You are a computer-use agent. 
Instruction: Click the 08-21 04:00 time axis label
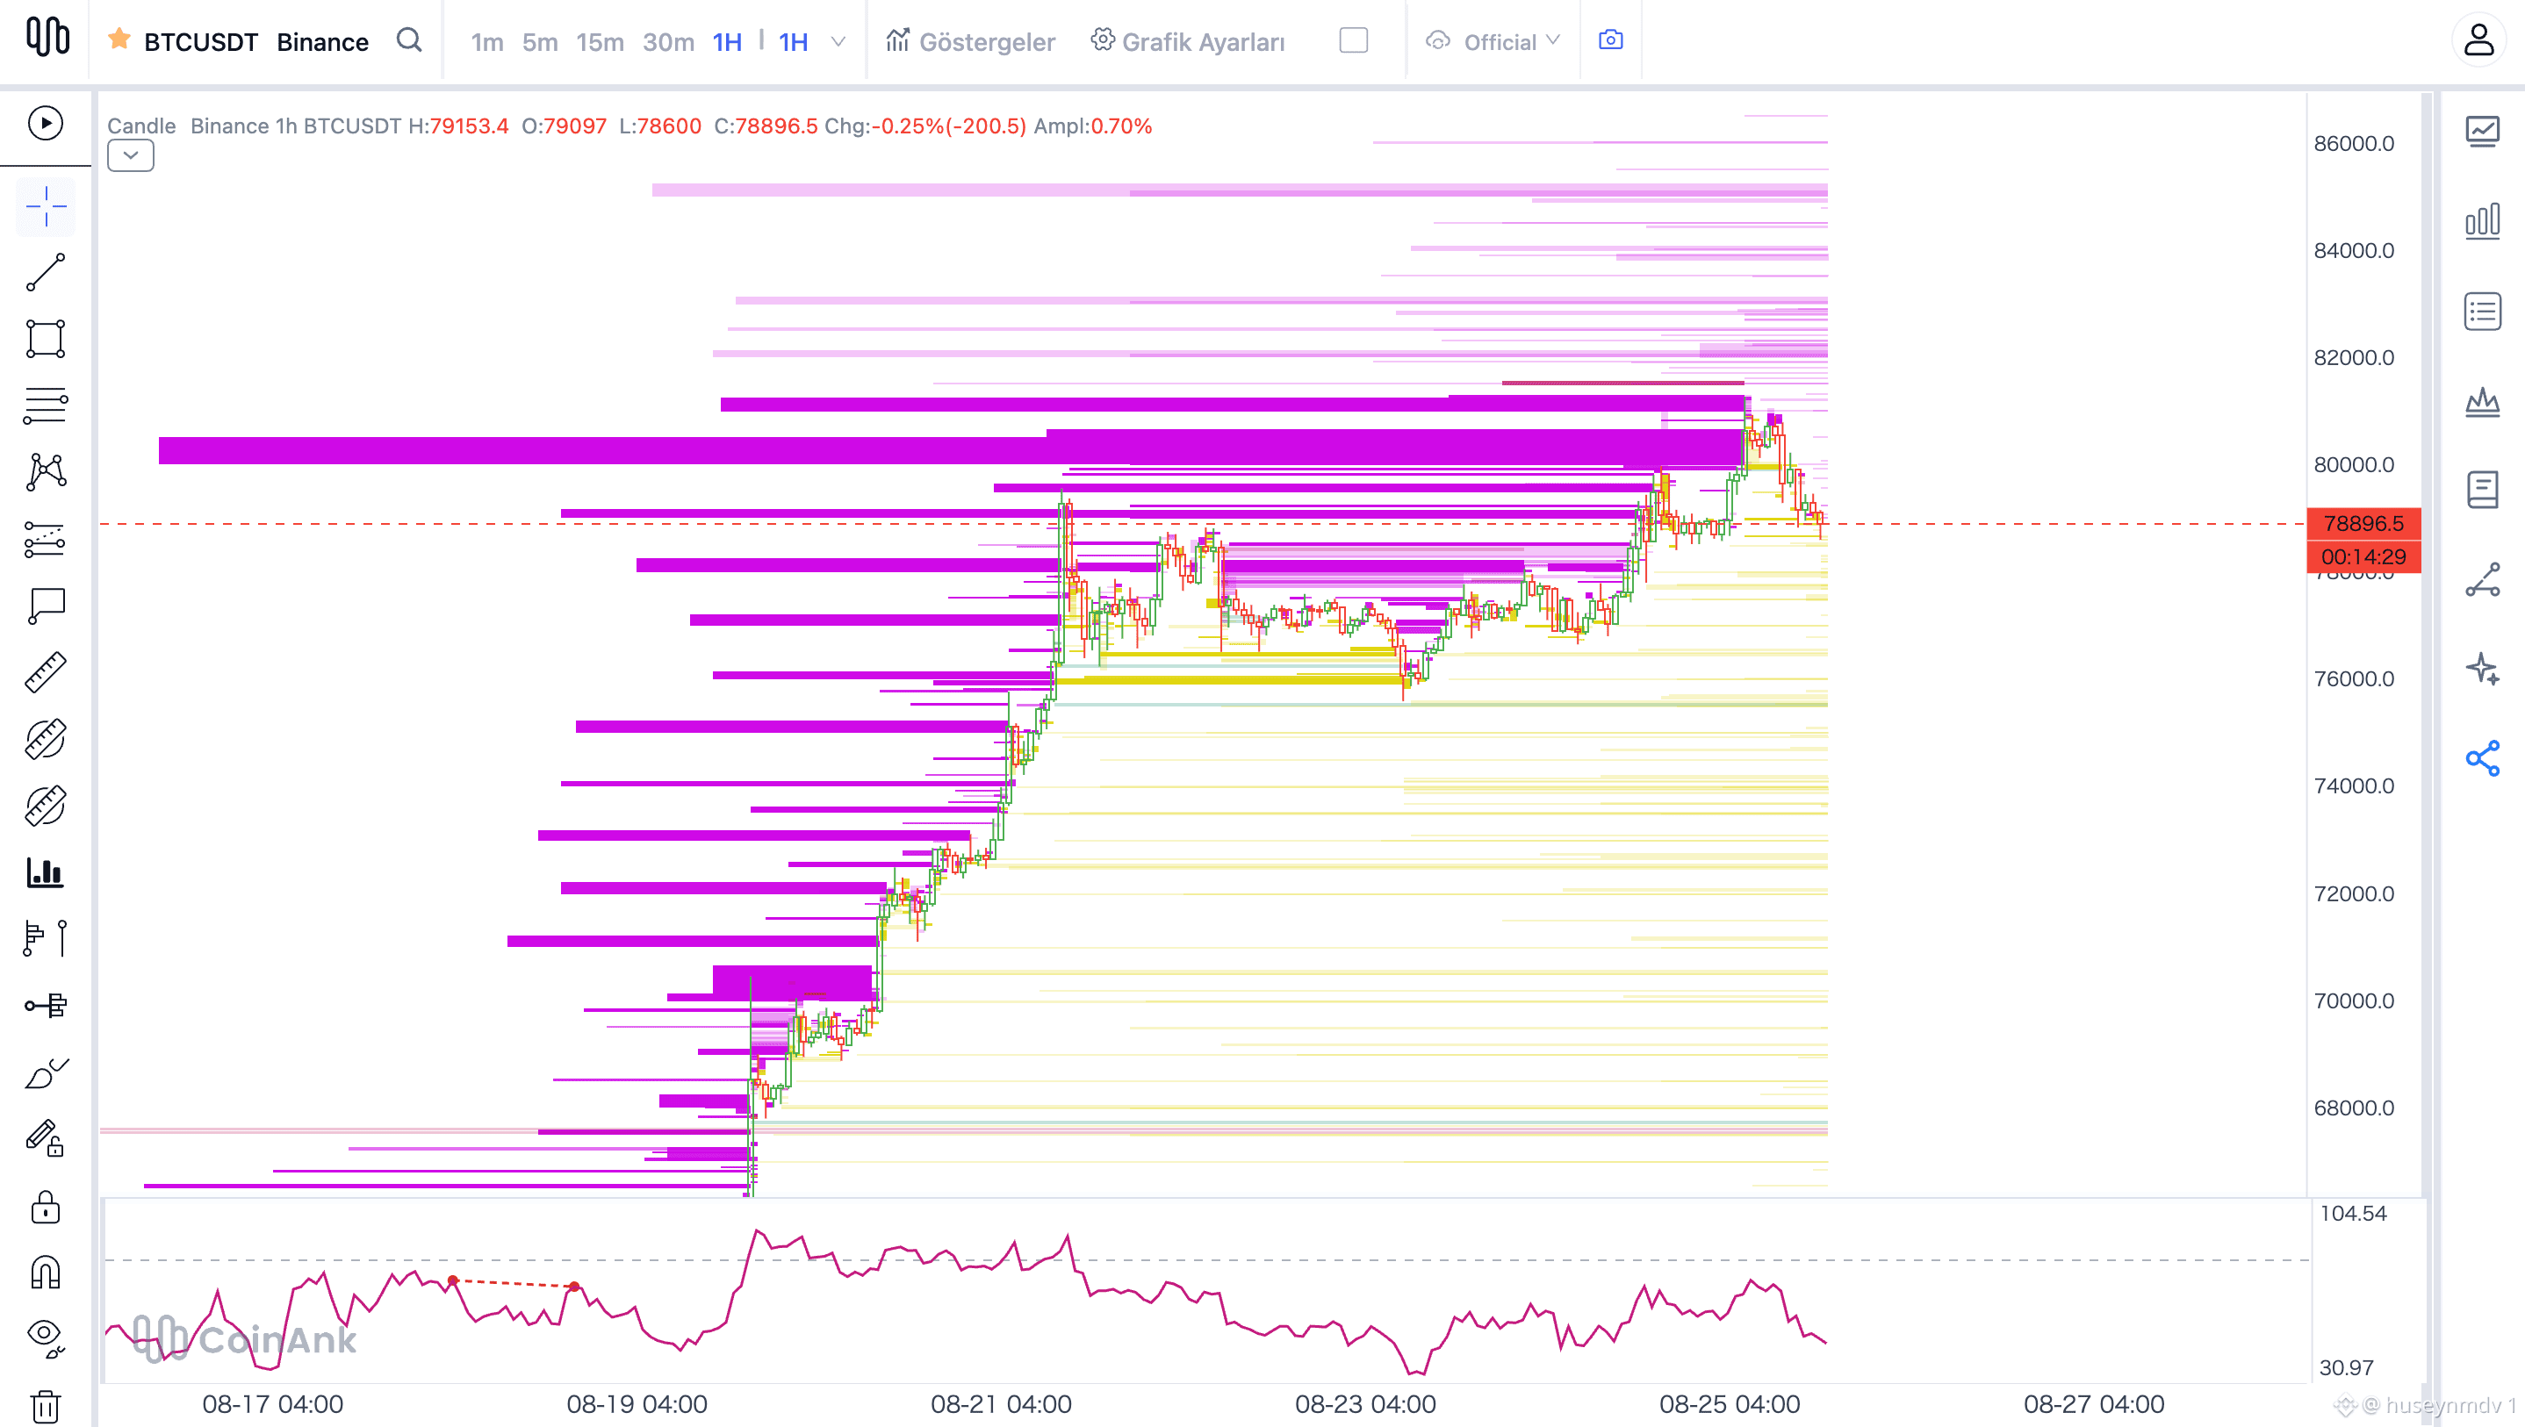click(1001, 1404)
